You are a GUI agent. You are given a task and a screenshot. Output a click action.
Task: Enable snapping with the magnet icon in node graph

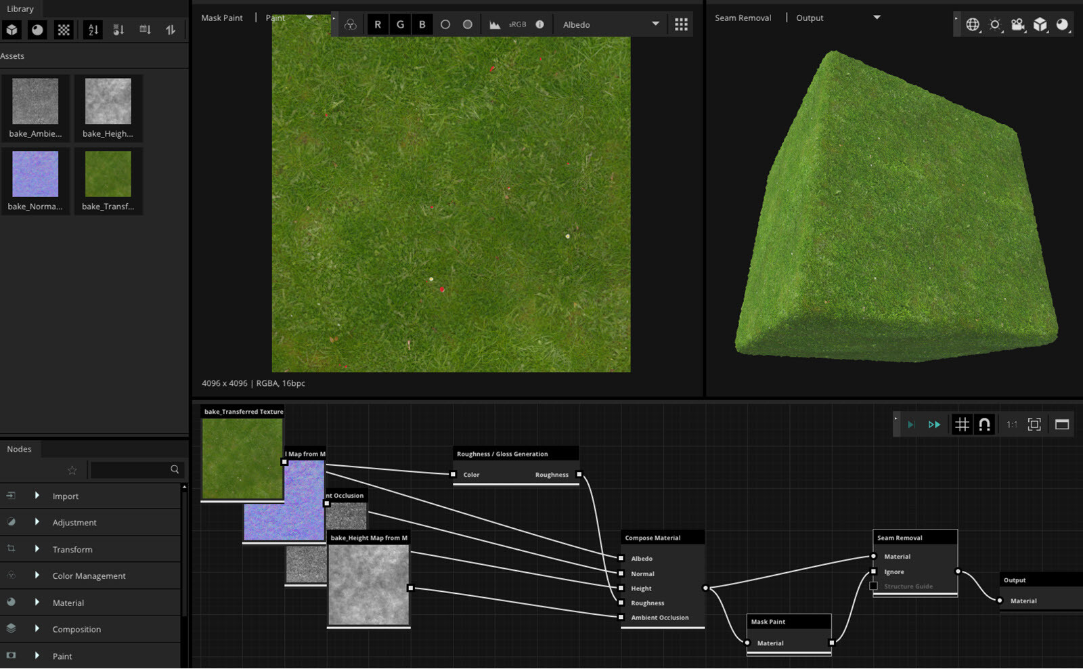pyautogui.click(x=985, y=425)
